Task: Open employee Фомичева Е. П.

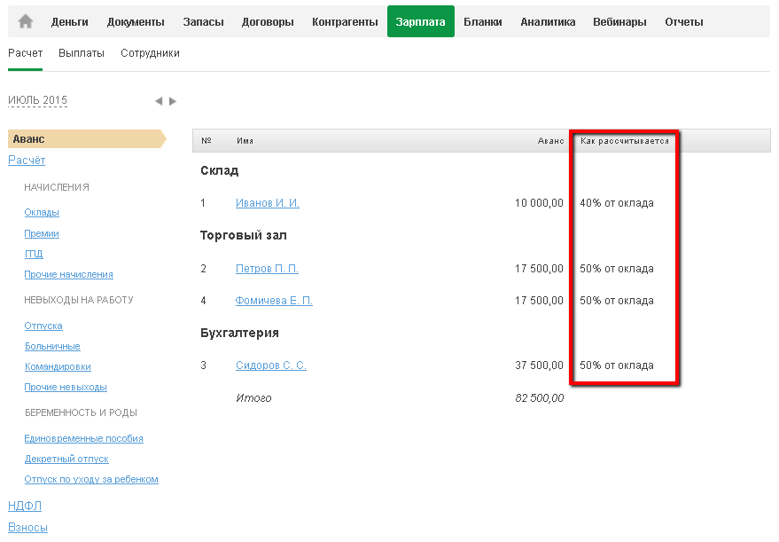Action: click(x=274, y=301)
